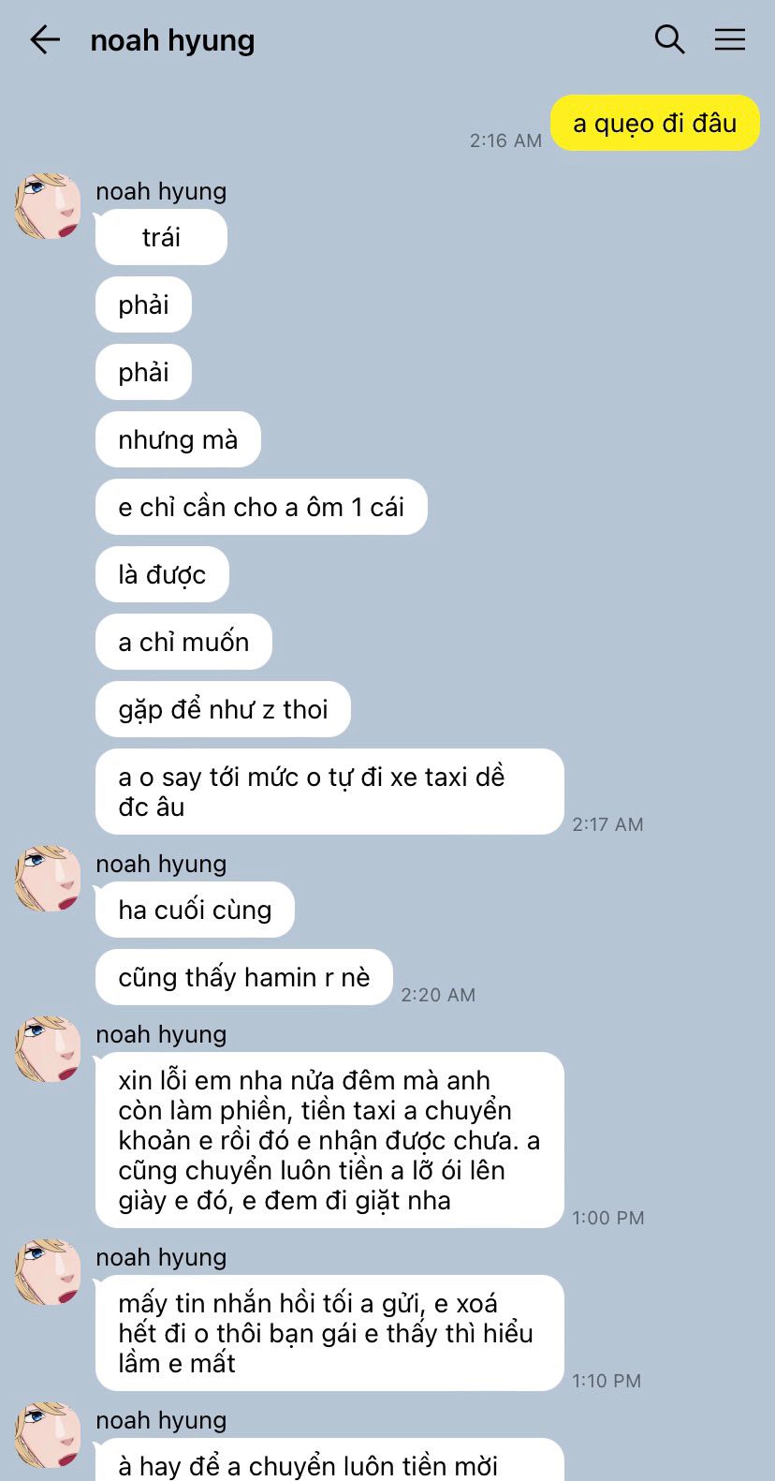Tap the 'cũng thấy hamin r nè' bubble
Viewport: 775px width, 1481px height.
pyautogui.click(x=243, y=977)
